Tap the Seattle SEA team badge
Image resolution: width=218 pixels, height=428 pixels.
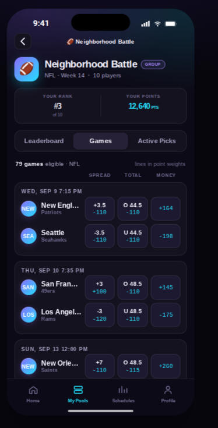(x=29, y=236)
